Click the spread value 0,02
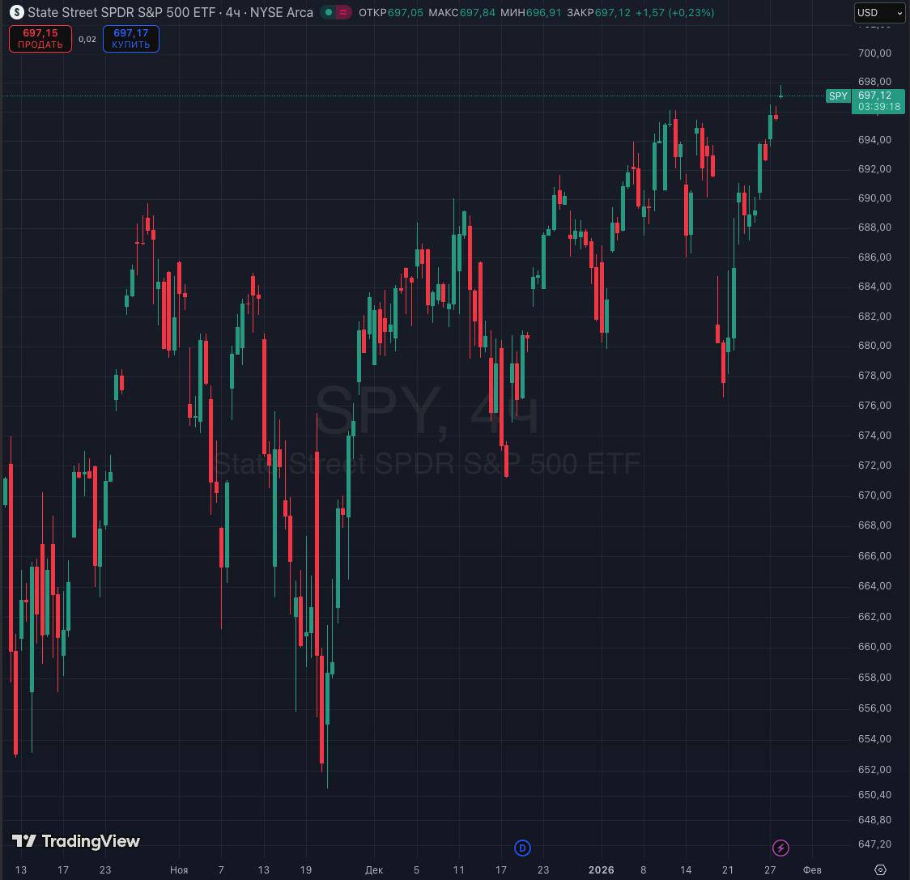910x880 pixels. [87, 40]
